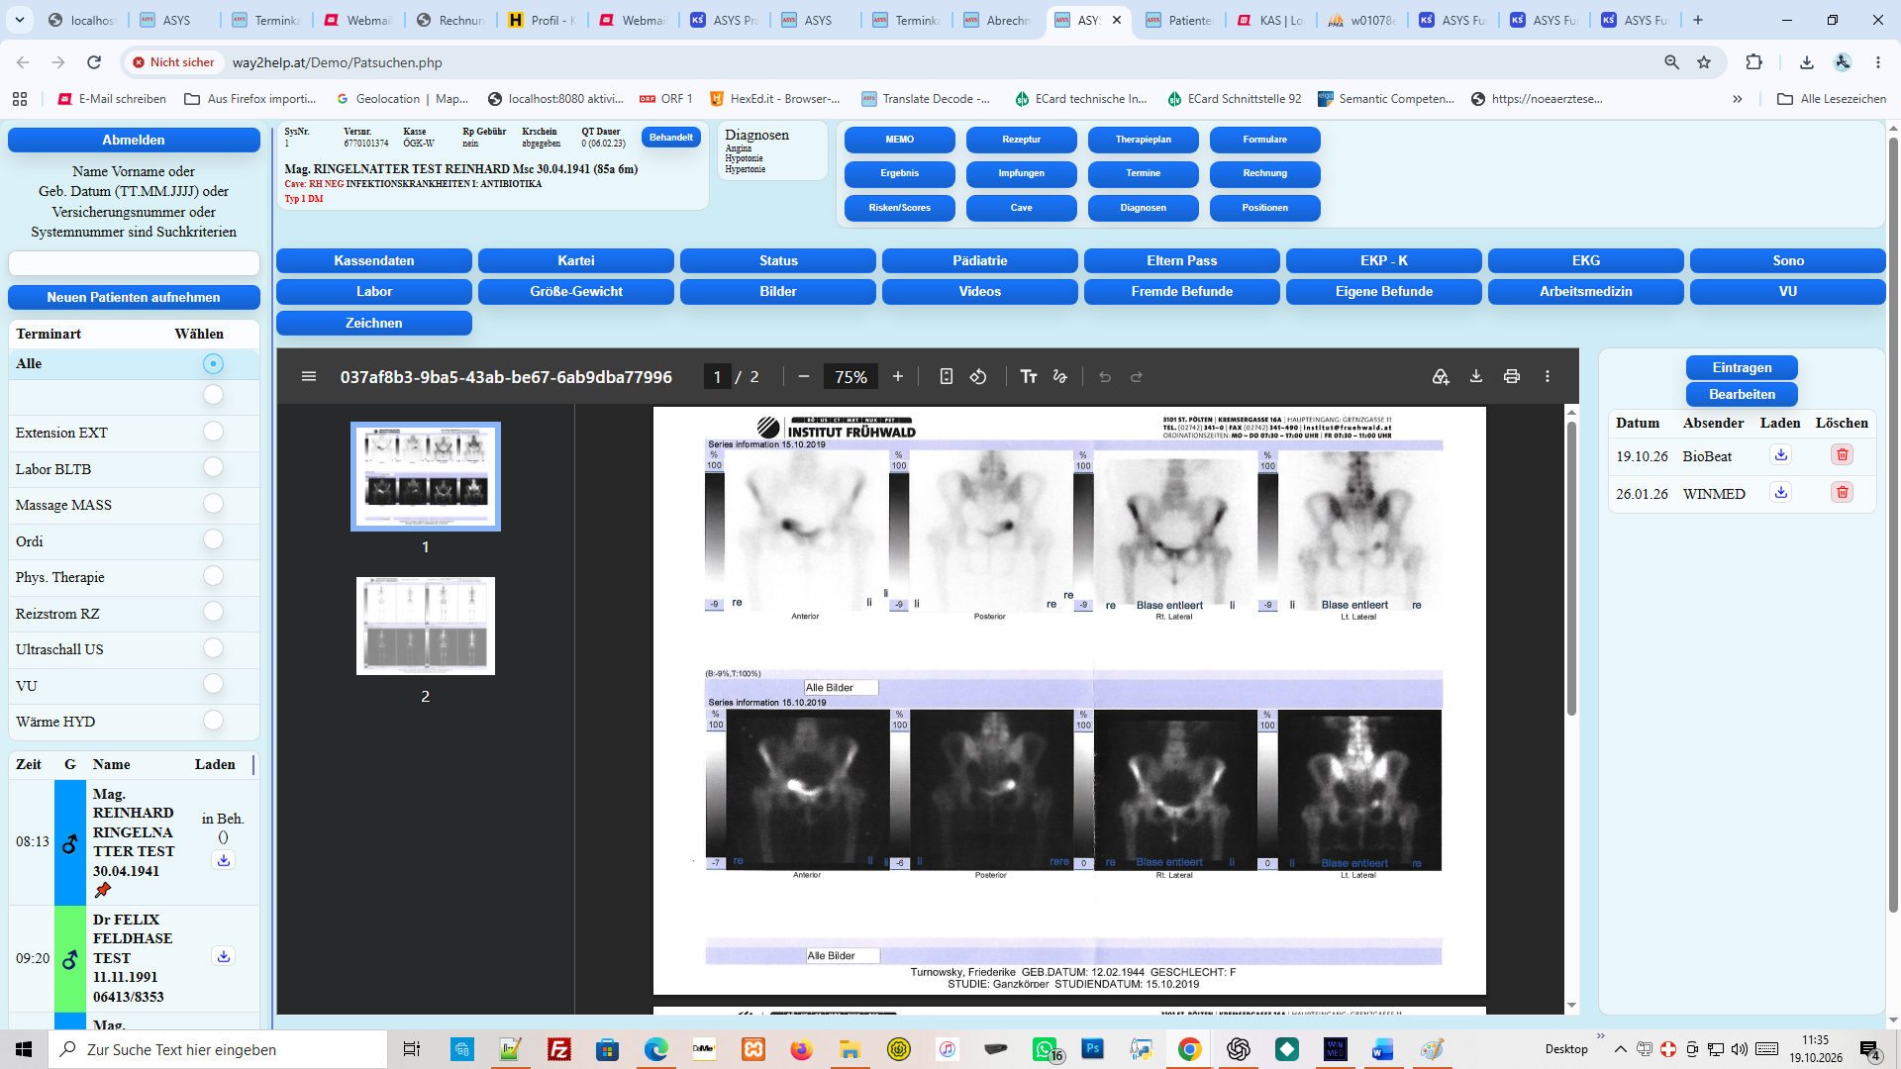The height and width of the screenshot is (1069, 1901).
Task: Select the PDF text annotation tool
Action: [x=1029, y=376]
